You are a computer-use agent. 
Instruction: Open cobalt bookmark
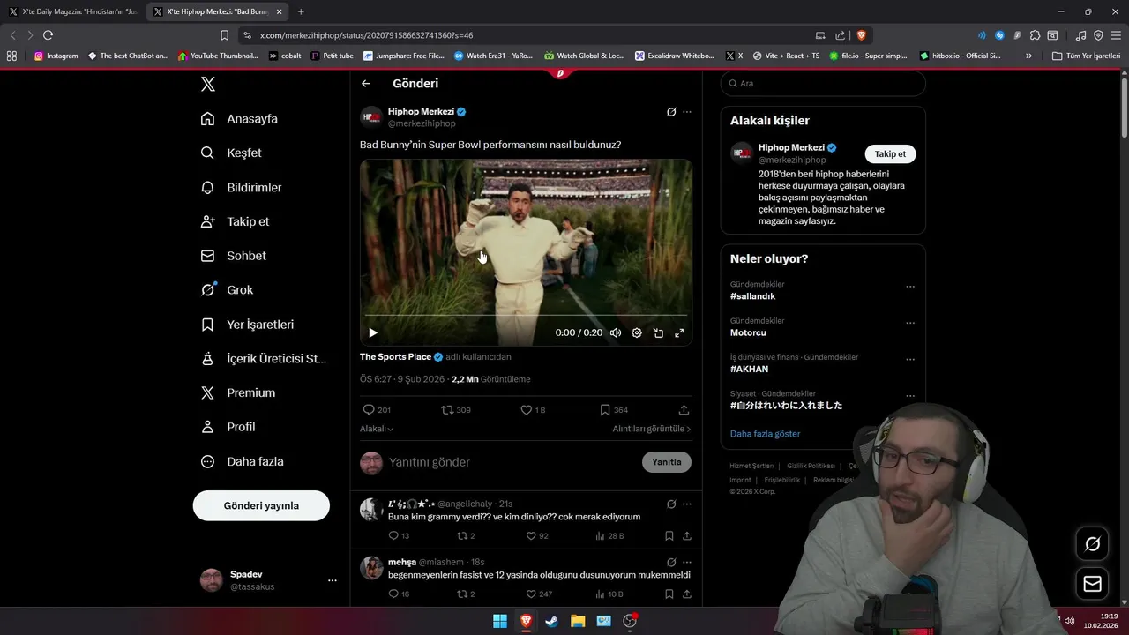tap(285, 56)
